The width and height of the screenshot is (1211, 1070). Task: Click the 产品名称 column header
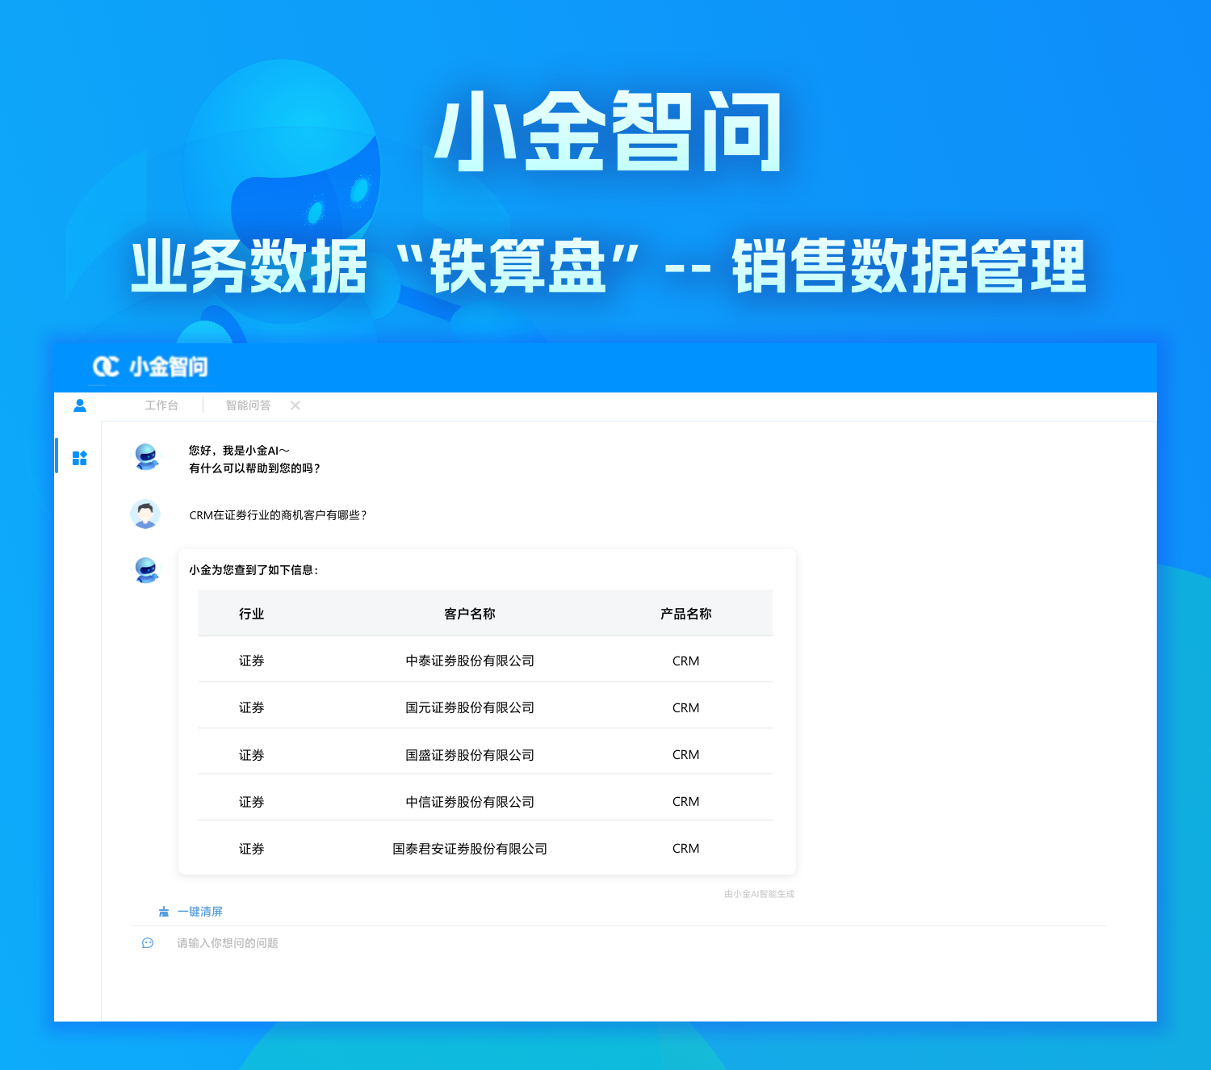click(x=685, y=614)
